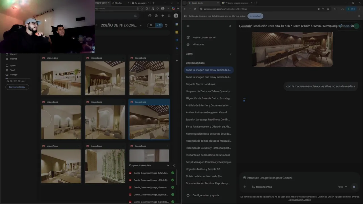Open Google Drive support help icon

point(150,16)
